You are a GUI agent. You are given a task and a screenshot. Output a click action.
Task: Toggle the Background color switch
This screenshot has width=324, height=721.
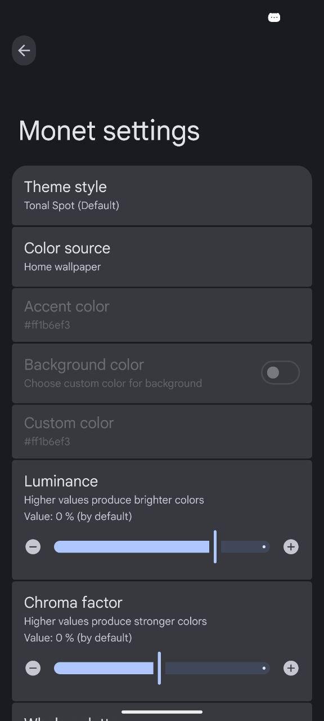[x=280, y=372]
